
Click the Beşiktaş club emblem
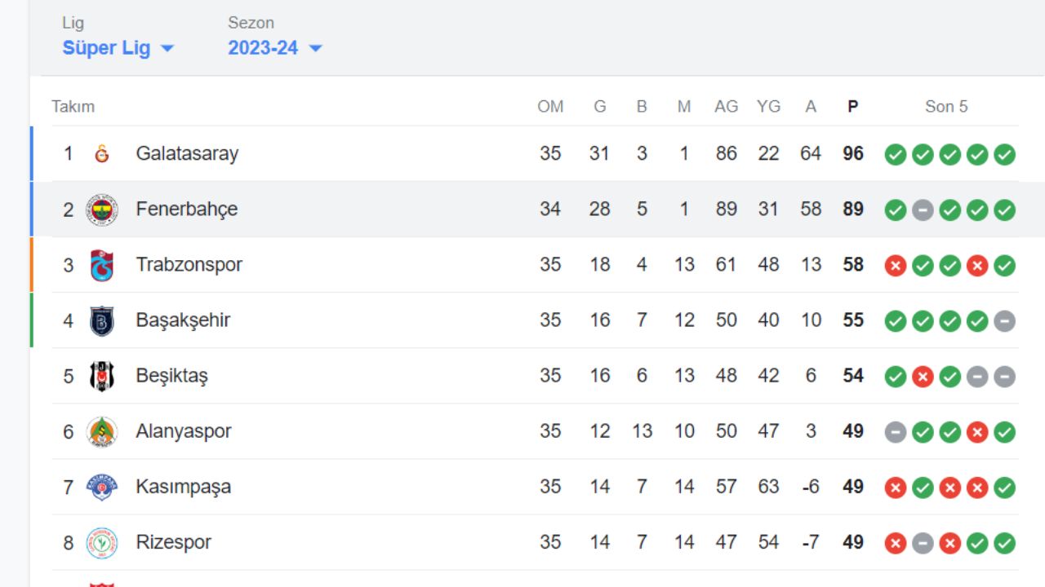point(102,376)
